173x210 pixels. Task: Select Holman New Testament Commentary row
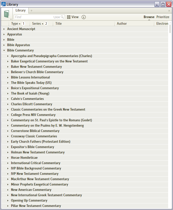[x=85, y=152]
